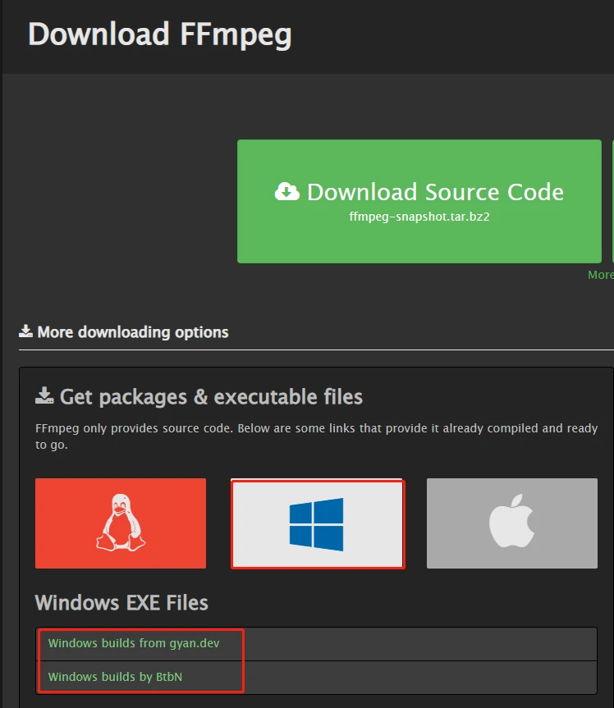This screenshot has height=708, width=614.
Task: Click the More downloading options heading text
Action: (133, 332)
